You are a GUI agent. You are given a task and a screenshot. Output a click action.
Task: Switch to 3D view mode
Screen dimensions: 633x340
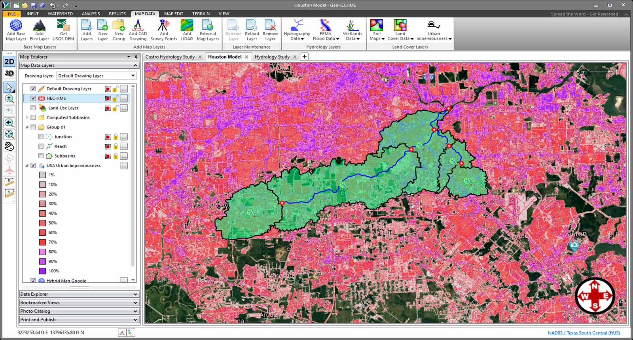pyautogui.click(x=9, y=73)
